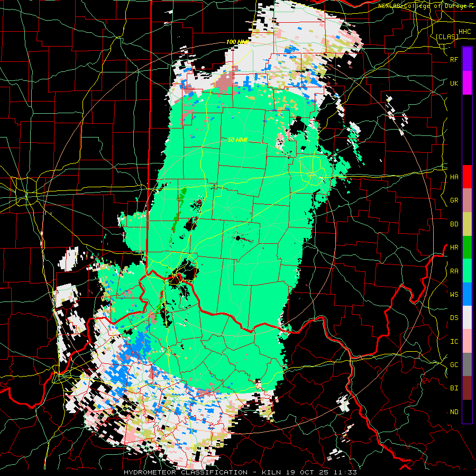Select the dusty pink GR graupel swatch
Screen dimensions: 476x476
[467, 200]
